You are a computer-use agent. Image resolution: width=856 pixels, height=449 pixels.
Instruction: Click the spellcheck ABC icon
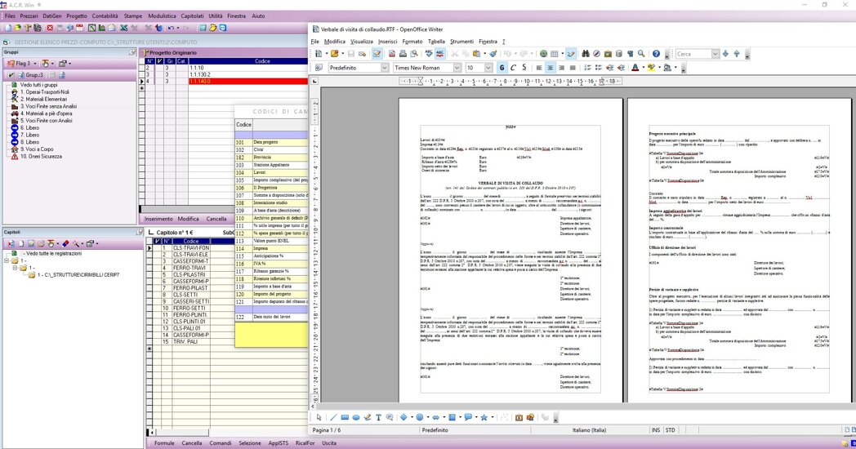(429, 54)
